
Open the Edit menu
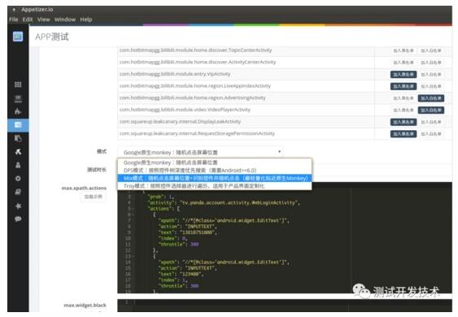tap(28, 20)
